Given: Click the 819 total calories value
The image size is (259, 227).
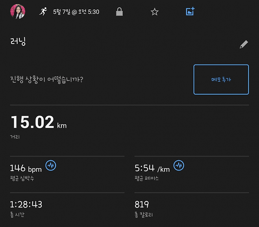Looking at the screenshot, I should point(142,205).
